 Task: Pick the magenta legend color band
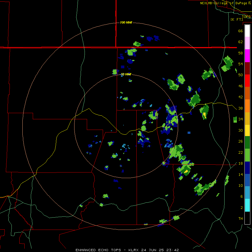pyautogui.click(x=247, y=56)
